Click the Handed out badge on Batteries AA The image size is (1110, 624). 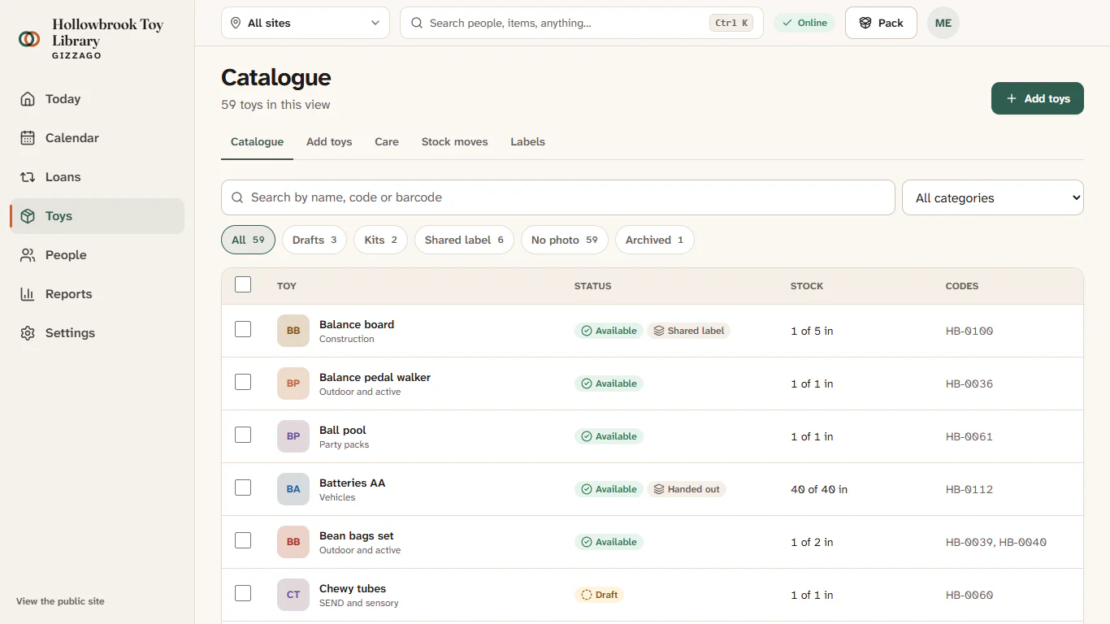(x=687, y=489)
